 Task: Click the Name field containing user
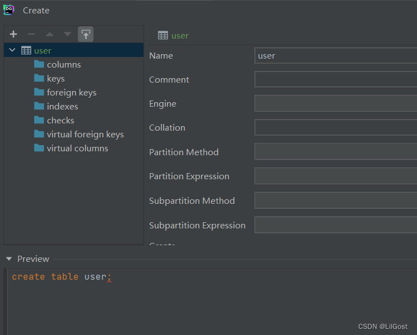coord(335,56)
